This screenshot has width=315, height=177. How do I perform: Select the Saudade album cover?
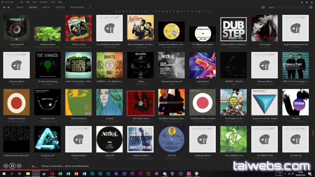(109, 102)
